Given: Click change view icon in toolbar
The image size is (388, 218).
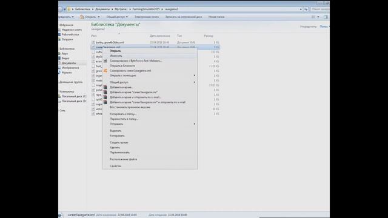Looking at the screenshot, I should point(313,17).
